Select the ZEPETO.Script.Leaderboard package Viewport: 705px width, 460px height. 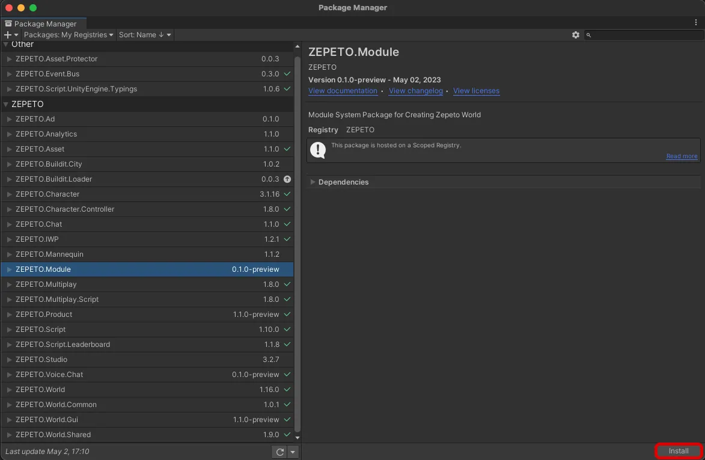(x=147, y=345)
